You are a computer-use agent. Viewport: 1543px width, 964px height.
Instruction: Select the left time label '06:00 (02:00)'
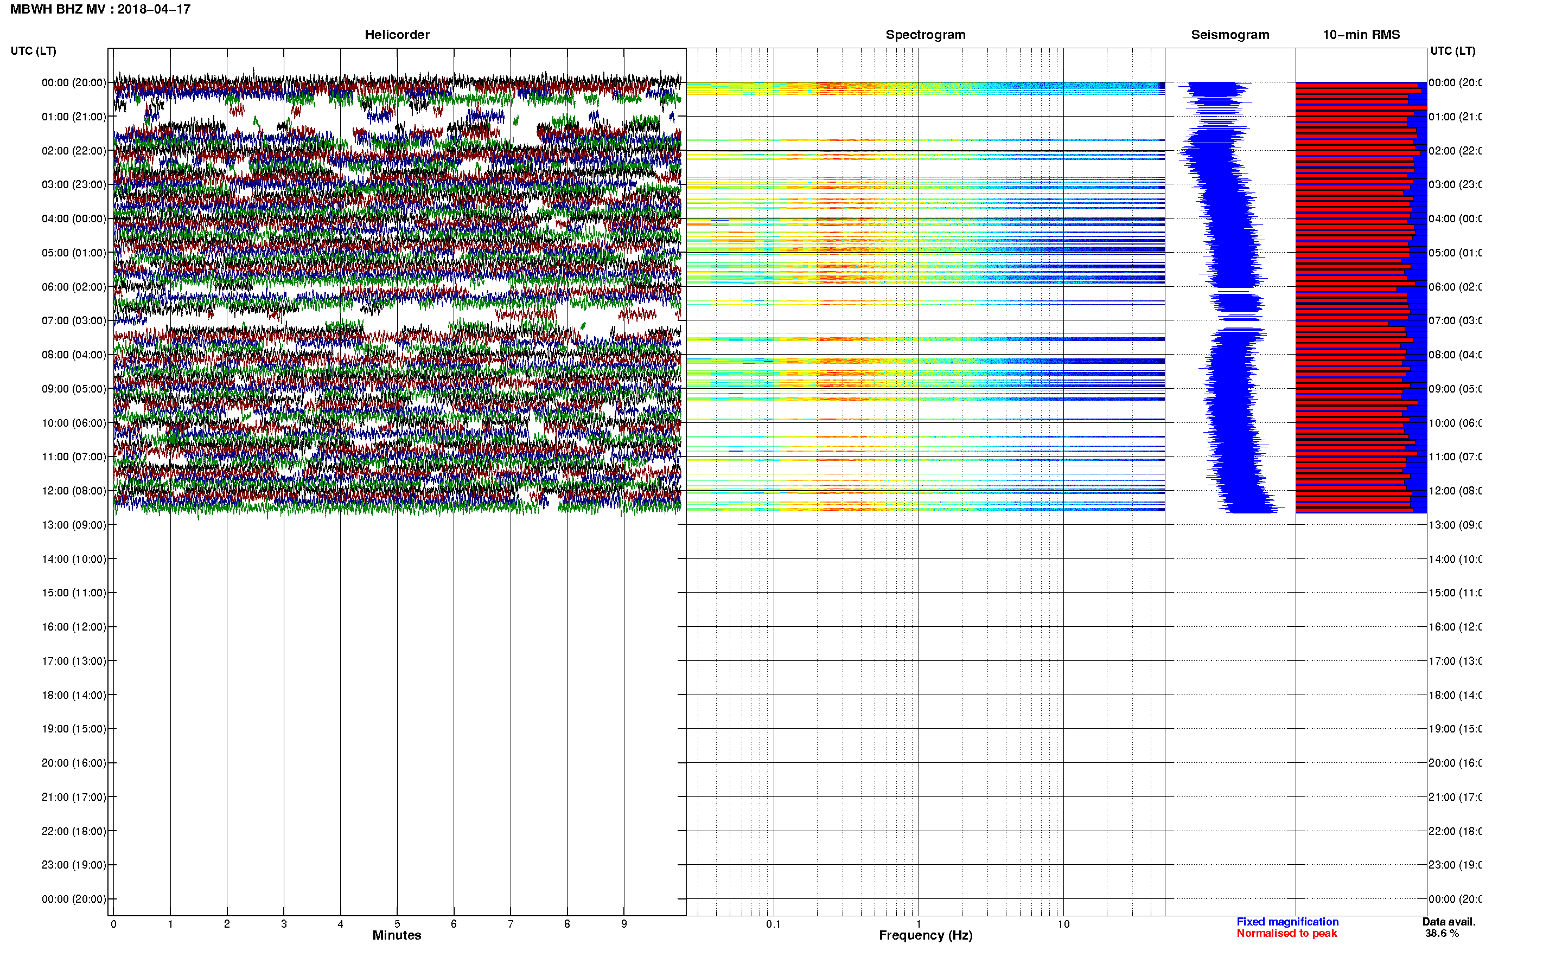[x=74, y=287]
